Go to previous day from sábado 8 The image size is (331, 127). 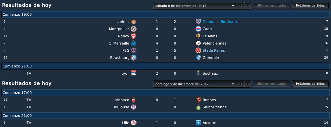pos(240,6)
